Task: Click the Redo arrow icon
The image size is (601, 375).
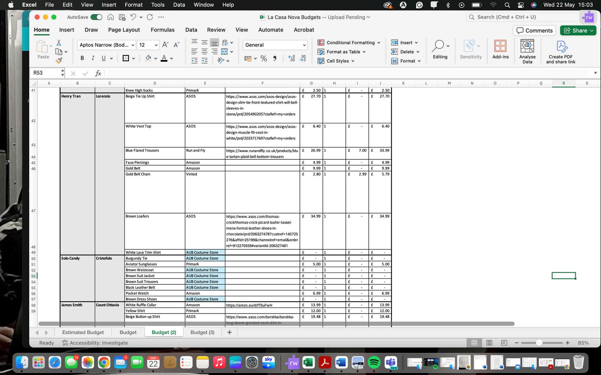Action: [x=150, y=17]
